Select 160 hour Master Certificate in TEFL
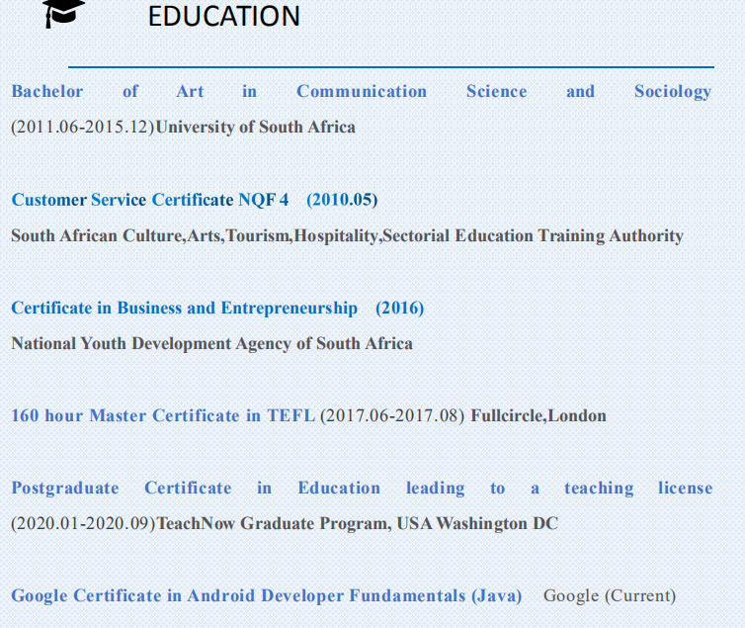The height and width of the screenshot is (628, 745). 163,415
